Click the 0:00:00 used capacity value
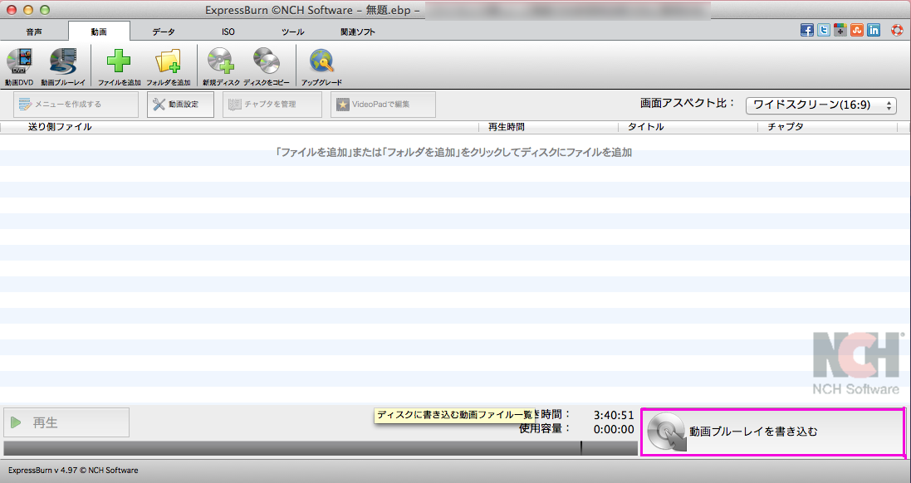This screenshot has width=911, height=483. point(614,430)
